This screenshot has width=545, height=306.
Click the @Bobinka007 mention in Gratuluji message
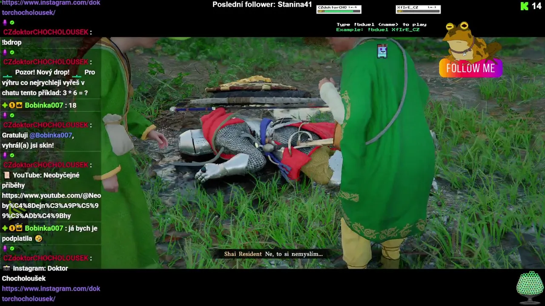point(51,135)
